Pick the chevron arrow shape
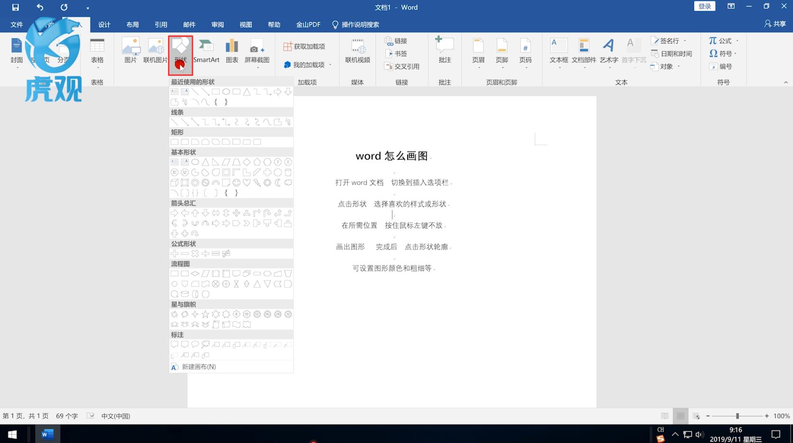The width and height of the screenshot is (793, 443). point(247,223)
